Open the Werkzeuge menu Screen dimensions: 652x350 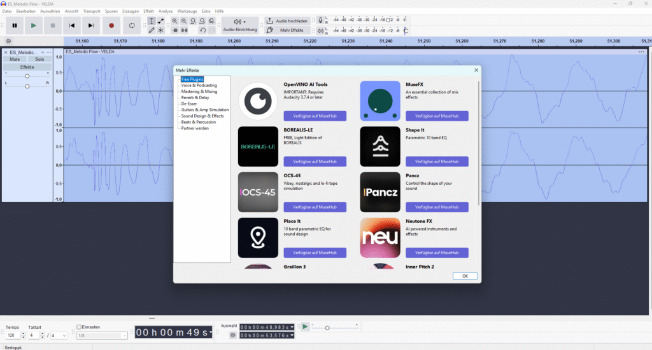tap(187, 11)
